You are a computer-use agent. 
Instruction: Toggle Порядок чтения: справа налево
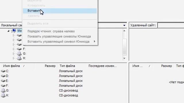click(60, 31)
